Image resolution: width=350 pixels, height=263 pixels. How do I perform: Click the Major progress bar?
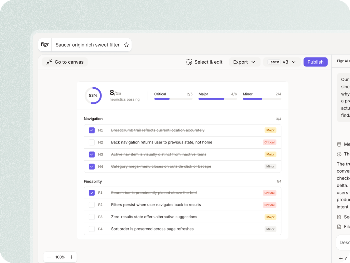218,99
